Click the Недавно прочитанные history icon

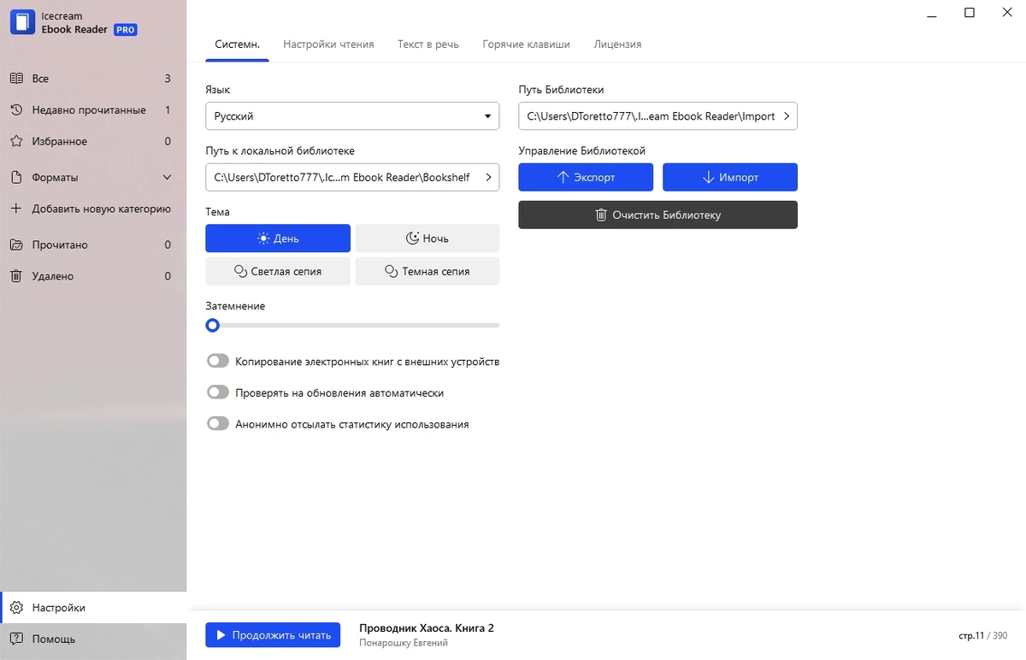(16, 110)
